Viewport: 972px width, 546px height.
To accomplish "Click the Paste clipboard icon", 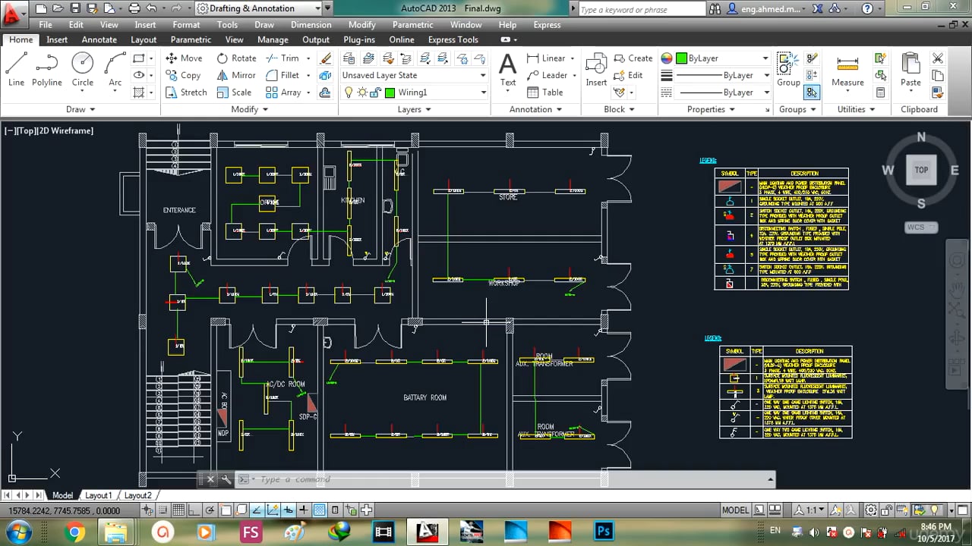I will point(910,70).
